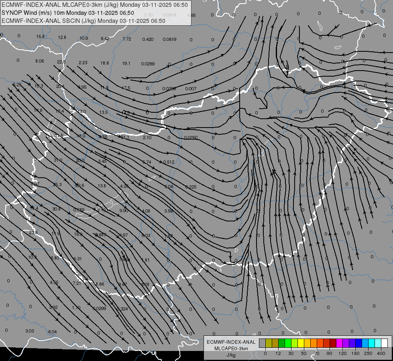This screenshot has width=393, height=361.
Task: Click the map data value '9.03'
Action: [x=146, y=235]
